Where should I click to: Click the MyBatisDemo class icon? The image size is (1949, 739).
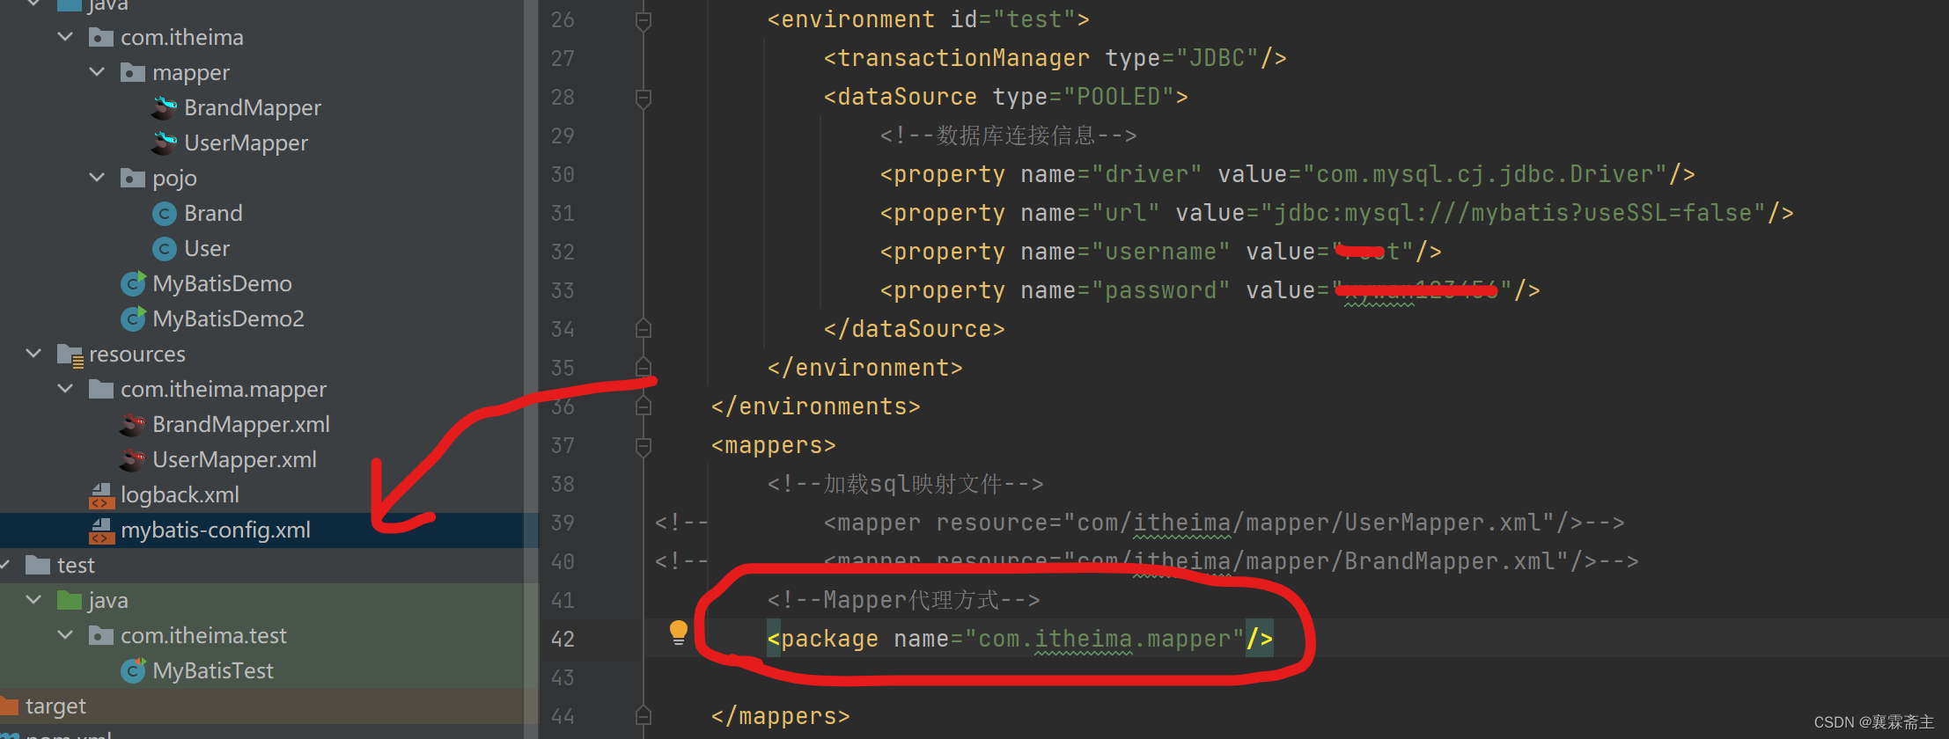[133, 284]
